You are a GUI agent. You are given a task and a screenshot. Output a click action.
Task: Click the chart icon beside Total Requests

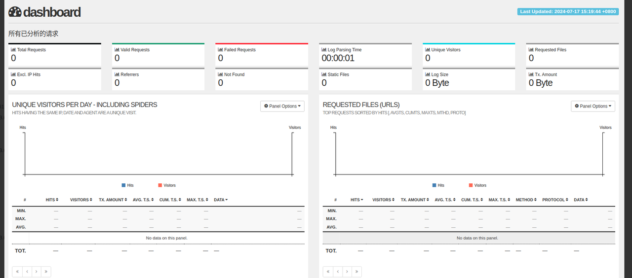pos(13,50)
